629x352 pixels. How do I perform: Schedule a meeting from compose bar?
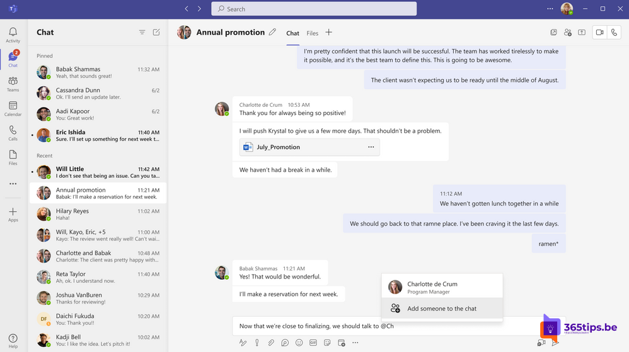[342, 343]
